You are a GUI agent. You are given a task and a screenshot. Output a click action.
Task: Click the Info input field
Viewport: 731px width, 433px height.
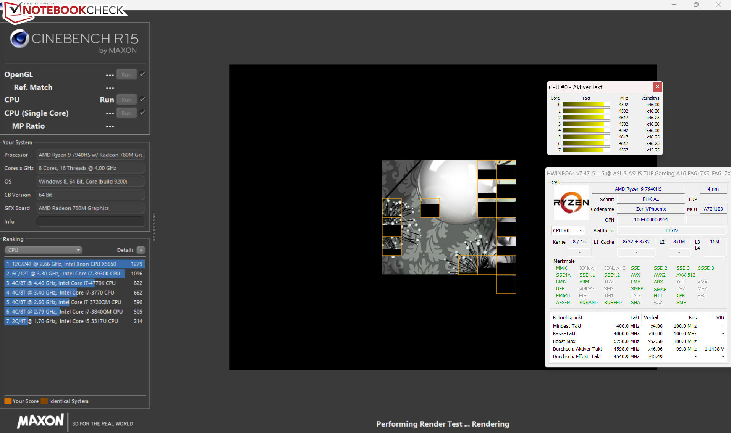[91, 222]
